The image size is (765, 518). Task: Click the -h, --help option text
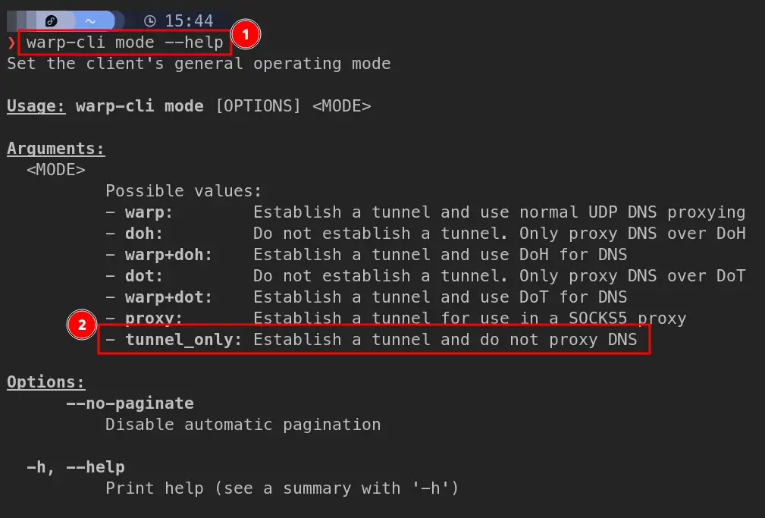tap(75, 467)
